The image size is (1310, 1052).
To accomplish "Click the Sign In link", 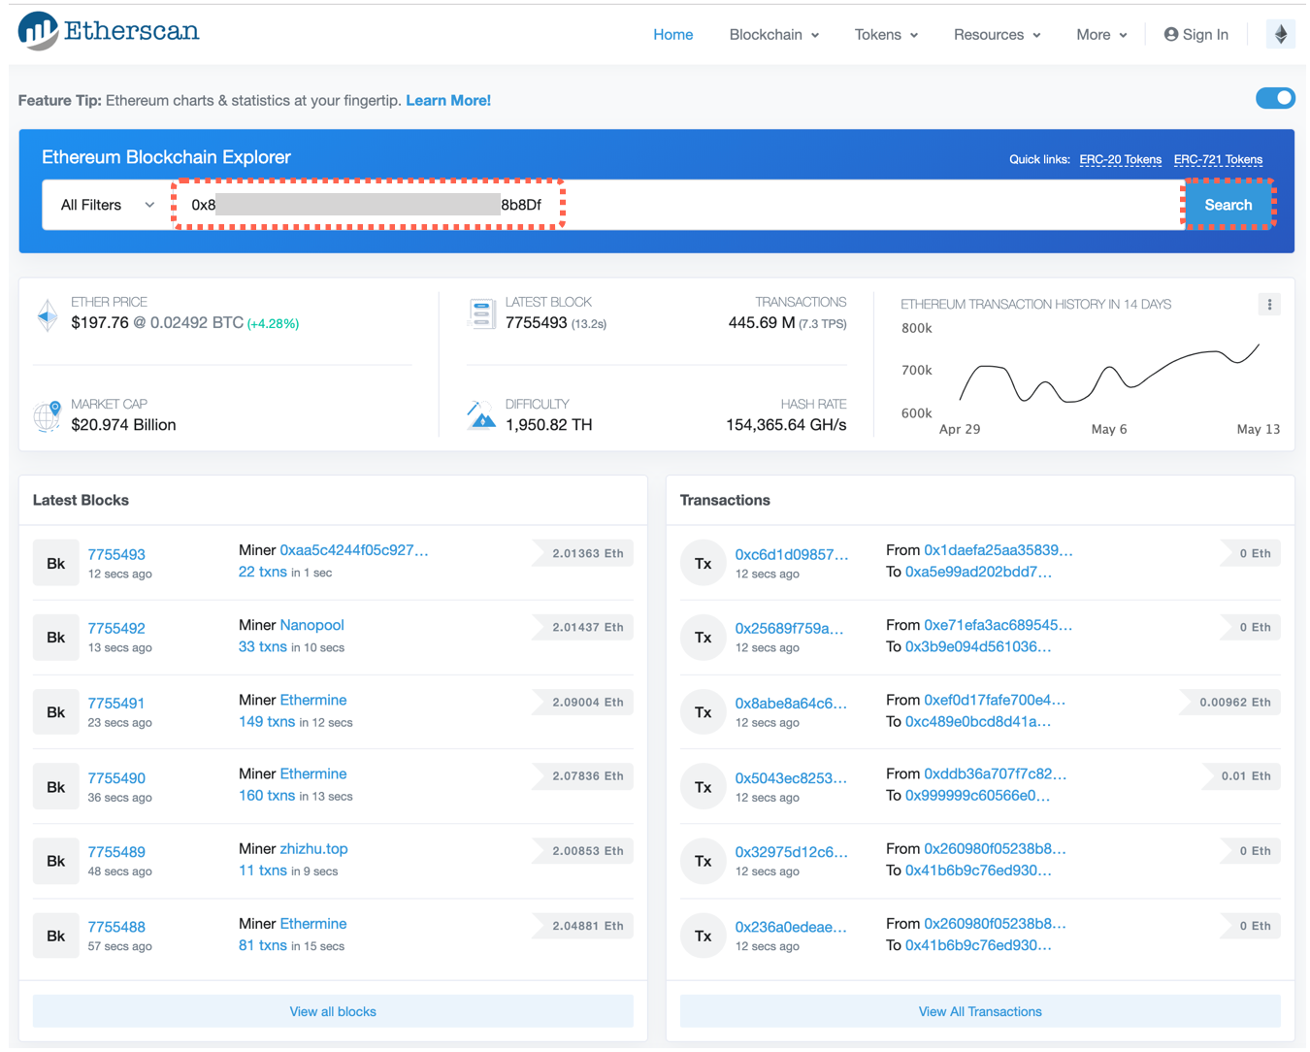I will click(x=1195, y=35).
